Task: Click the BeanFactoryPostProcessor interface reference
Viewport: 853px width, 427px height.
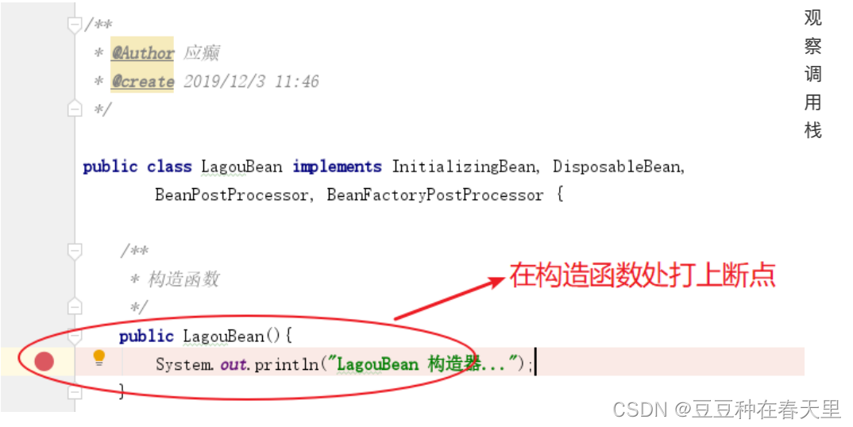Action: click(x=434, y=194)
